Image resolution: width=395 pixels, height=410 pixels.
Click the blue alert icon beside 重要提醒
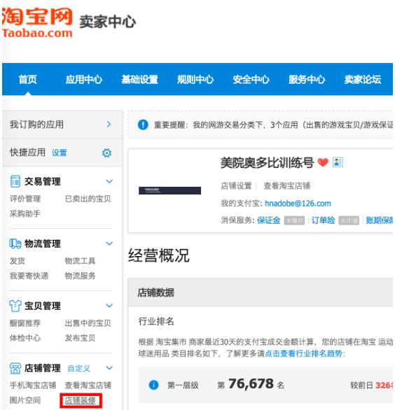[143, 125]
